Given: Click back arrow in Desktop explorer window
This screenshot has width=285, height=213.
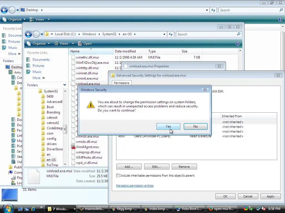Looking at the screenshot, I should coord(4,10).
